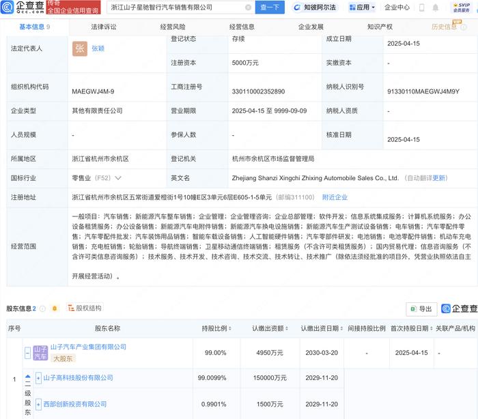This screenshot has height=419, width=478.
Task: Open notifications bell icon
Action: pyautogui.click(x=436, y=8)
